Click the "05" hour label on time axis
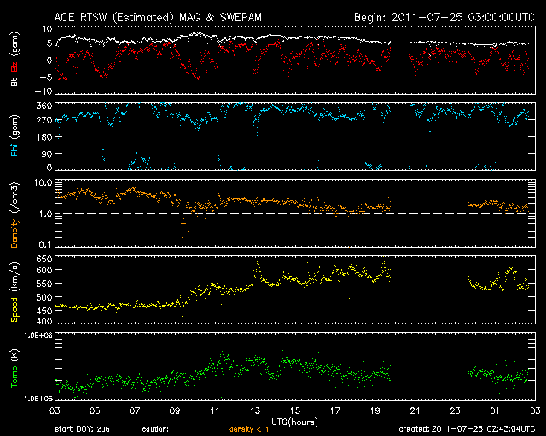The height and width of the screenshot is (436, 546). [x=95, y=410]
